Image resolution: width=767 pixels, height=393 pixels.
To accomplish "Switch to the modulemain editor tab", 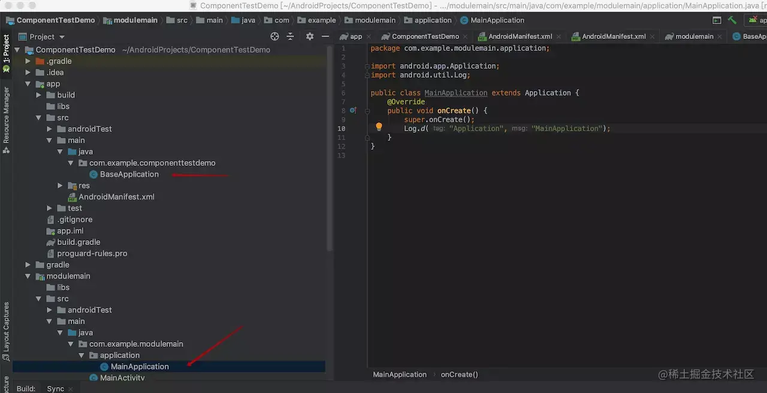I will [x=694, y=36].
